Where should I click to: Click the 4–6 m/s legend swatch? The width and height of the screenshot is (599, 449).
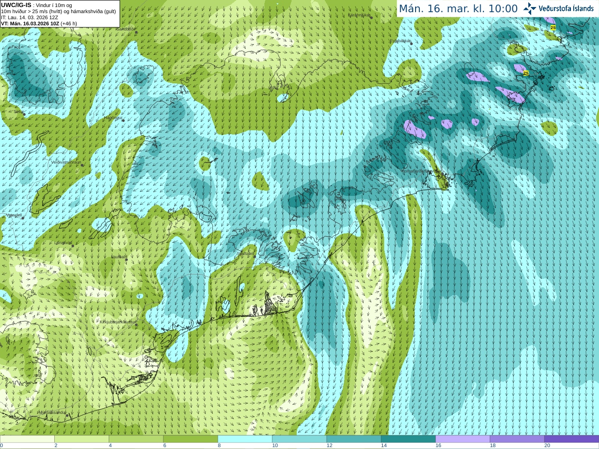click(136, 439)
